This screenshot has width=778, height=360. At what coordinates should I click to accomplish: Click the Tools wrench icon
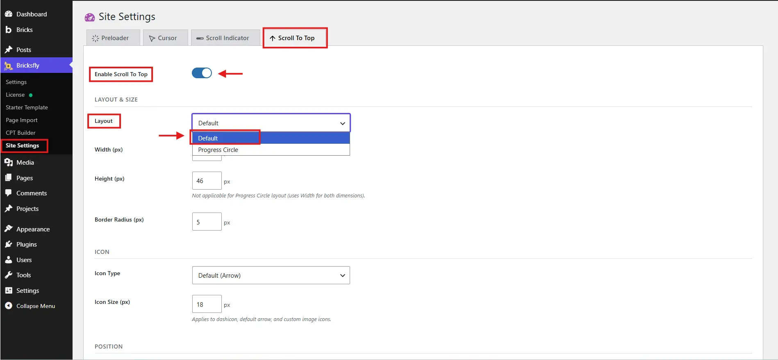(8, 275)
